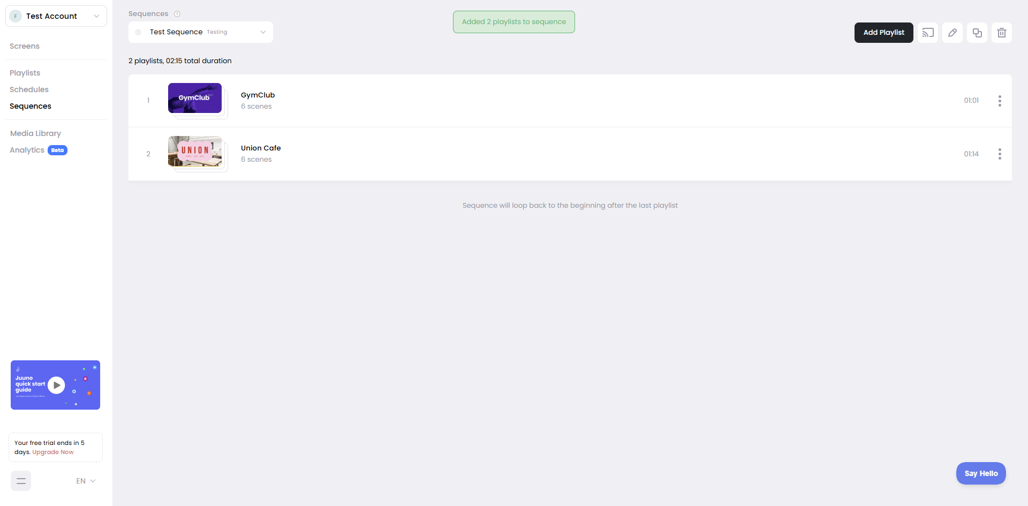Click the trash delete sequence icon
Screen dimensions: 1028x506
pyautogui.click(x=1001, y=33)
